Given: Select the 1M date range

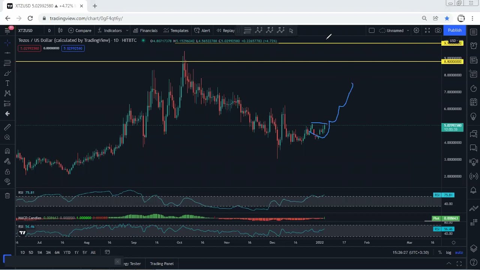Looking at the screenshot, I should 39,252.
